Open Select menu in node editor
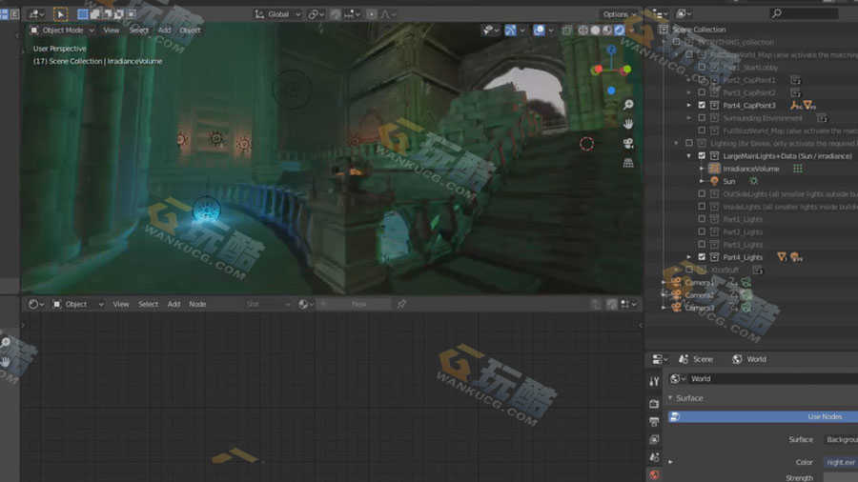The image size is (858, 482). 148,304
